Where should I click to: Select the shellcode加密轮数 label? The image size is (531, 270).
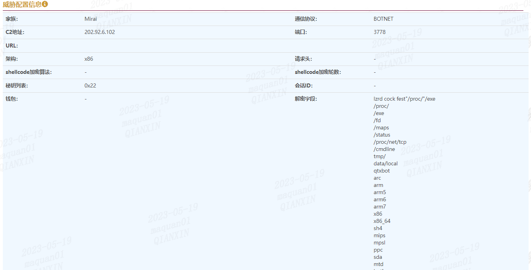coord(318,72)
